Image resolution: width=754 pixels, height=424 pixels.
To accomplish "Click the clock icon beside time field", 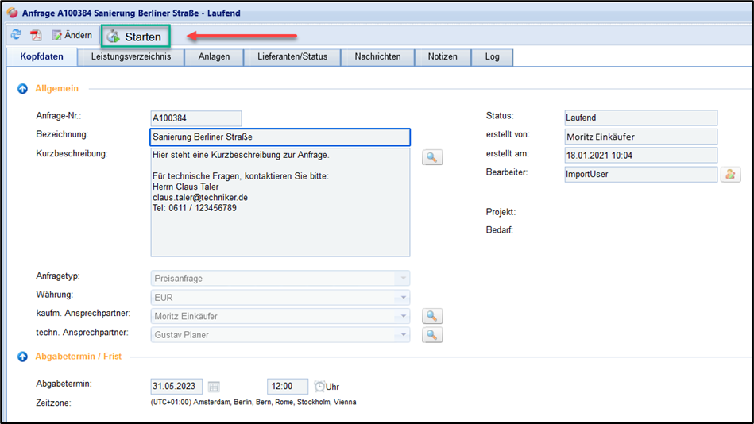I will [319, 387].
